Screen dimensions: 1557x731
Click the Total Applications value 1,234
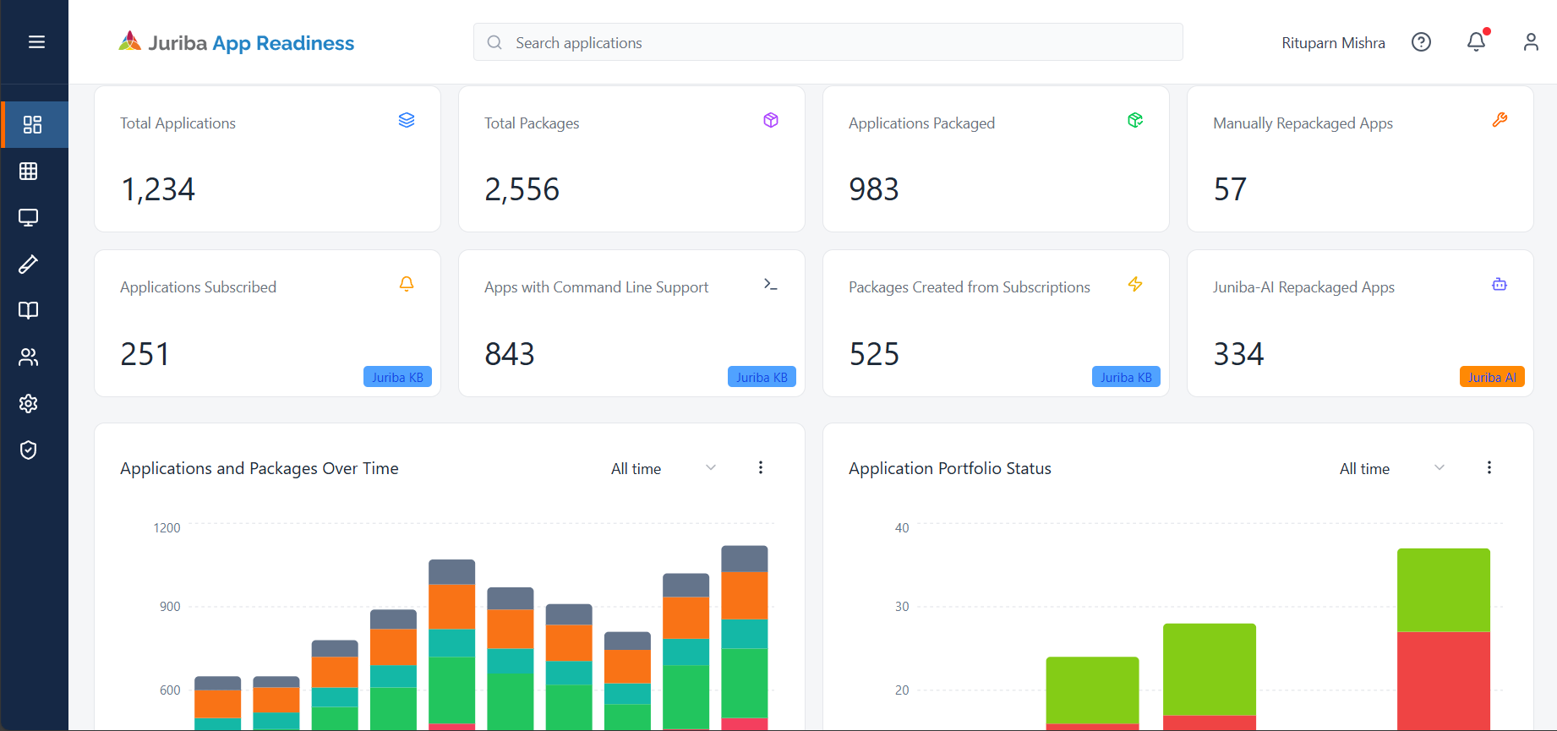point(158,189)
